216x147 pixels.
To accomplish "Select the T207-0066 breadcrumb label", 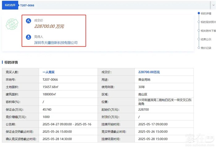I will click(27, 5).
